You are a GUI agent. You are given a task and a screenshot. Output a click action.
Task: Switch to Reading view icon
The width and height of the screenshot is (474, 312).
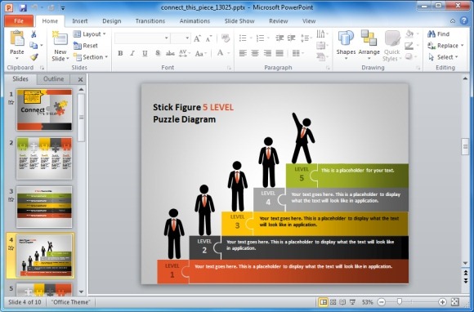(342, 301)
